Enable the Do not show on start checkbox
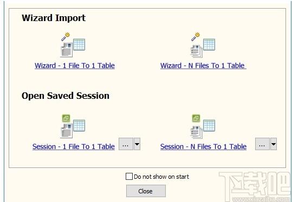292x202 pixels. click(x=129, y=177)
